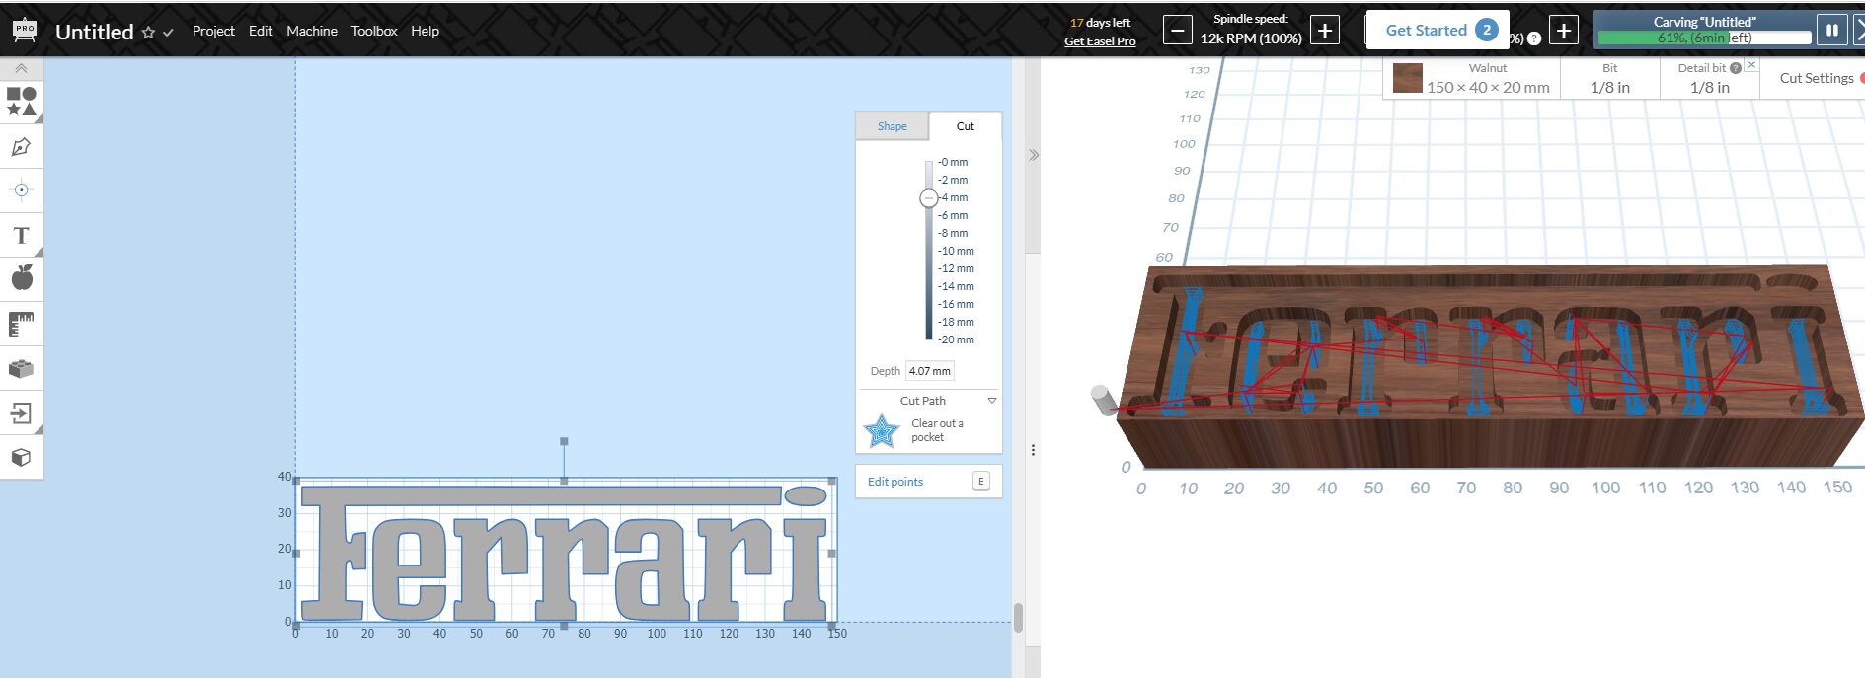Open the Toolbox menu
This screenshot has width=1865, height=678.
click(x=374, y=31)
